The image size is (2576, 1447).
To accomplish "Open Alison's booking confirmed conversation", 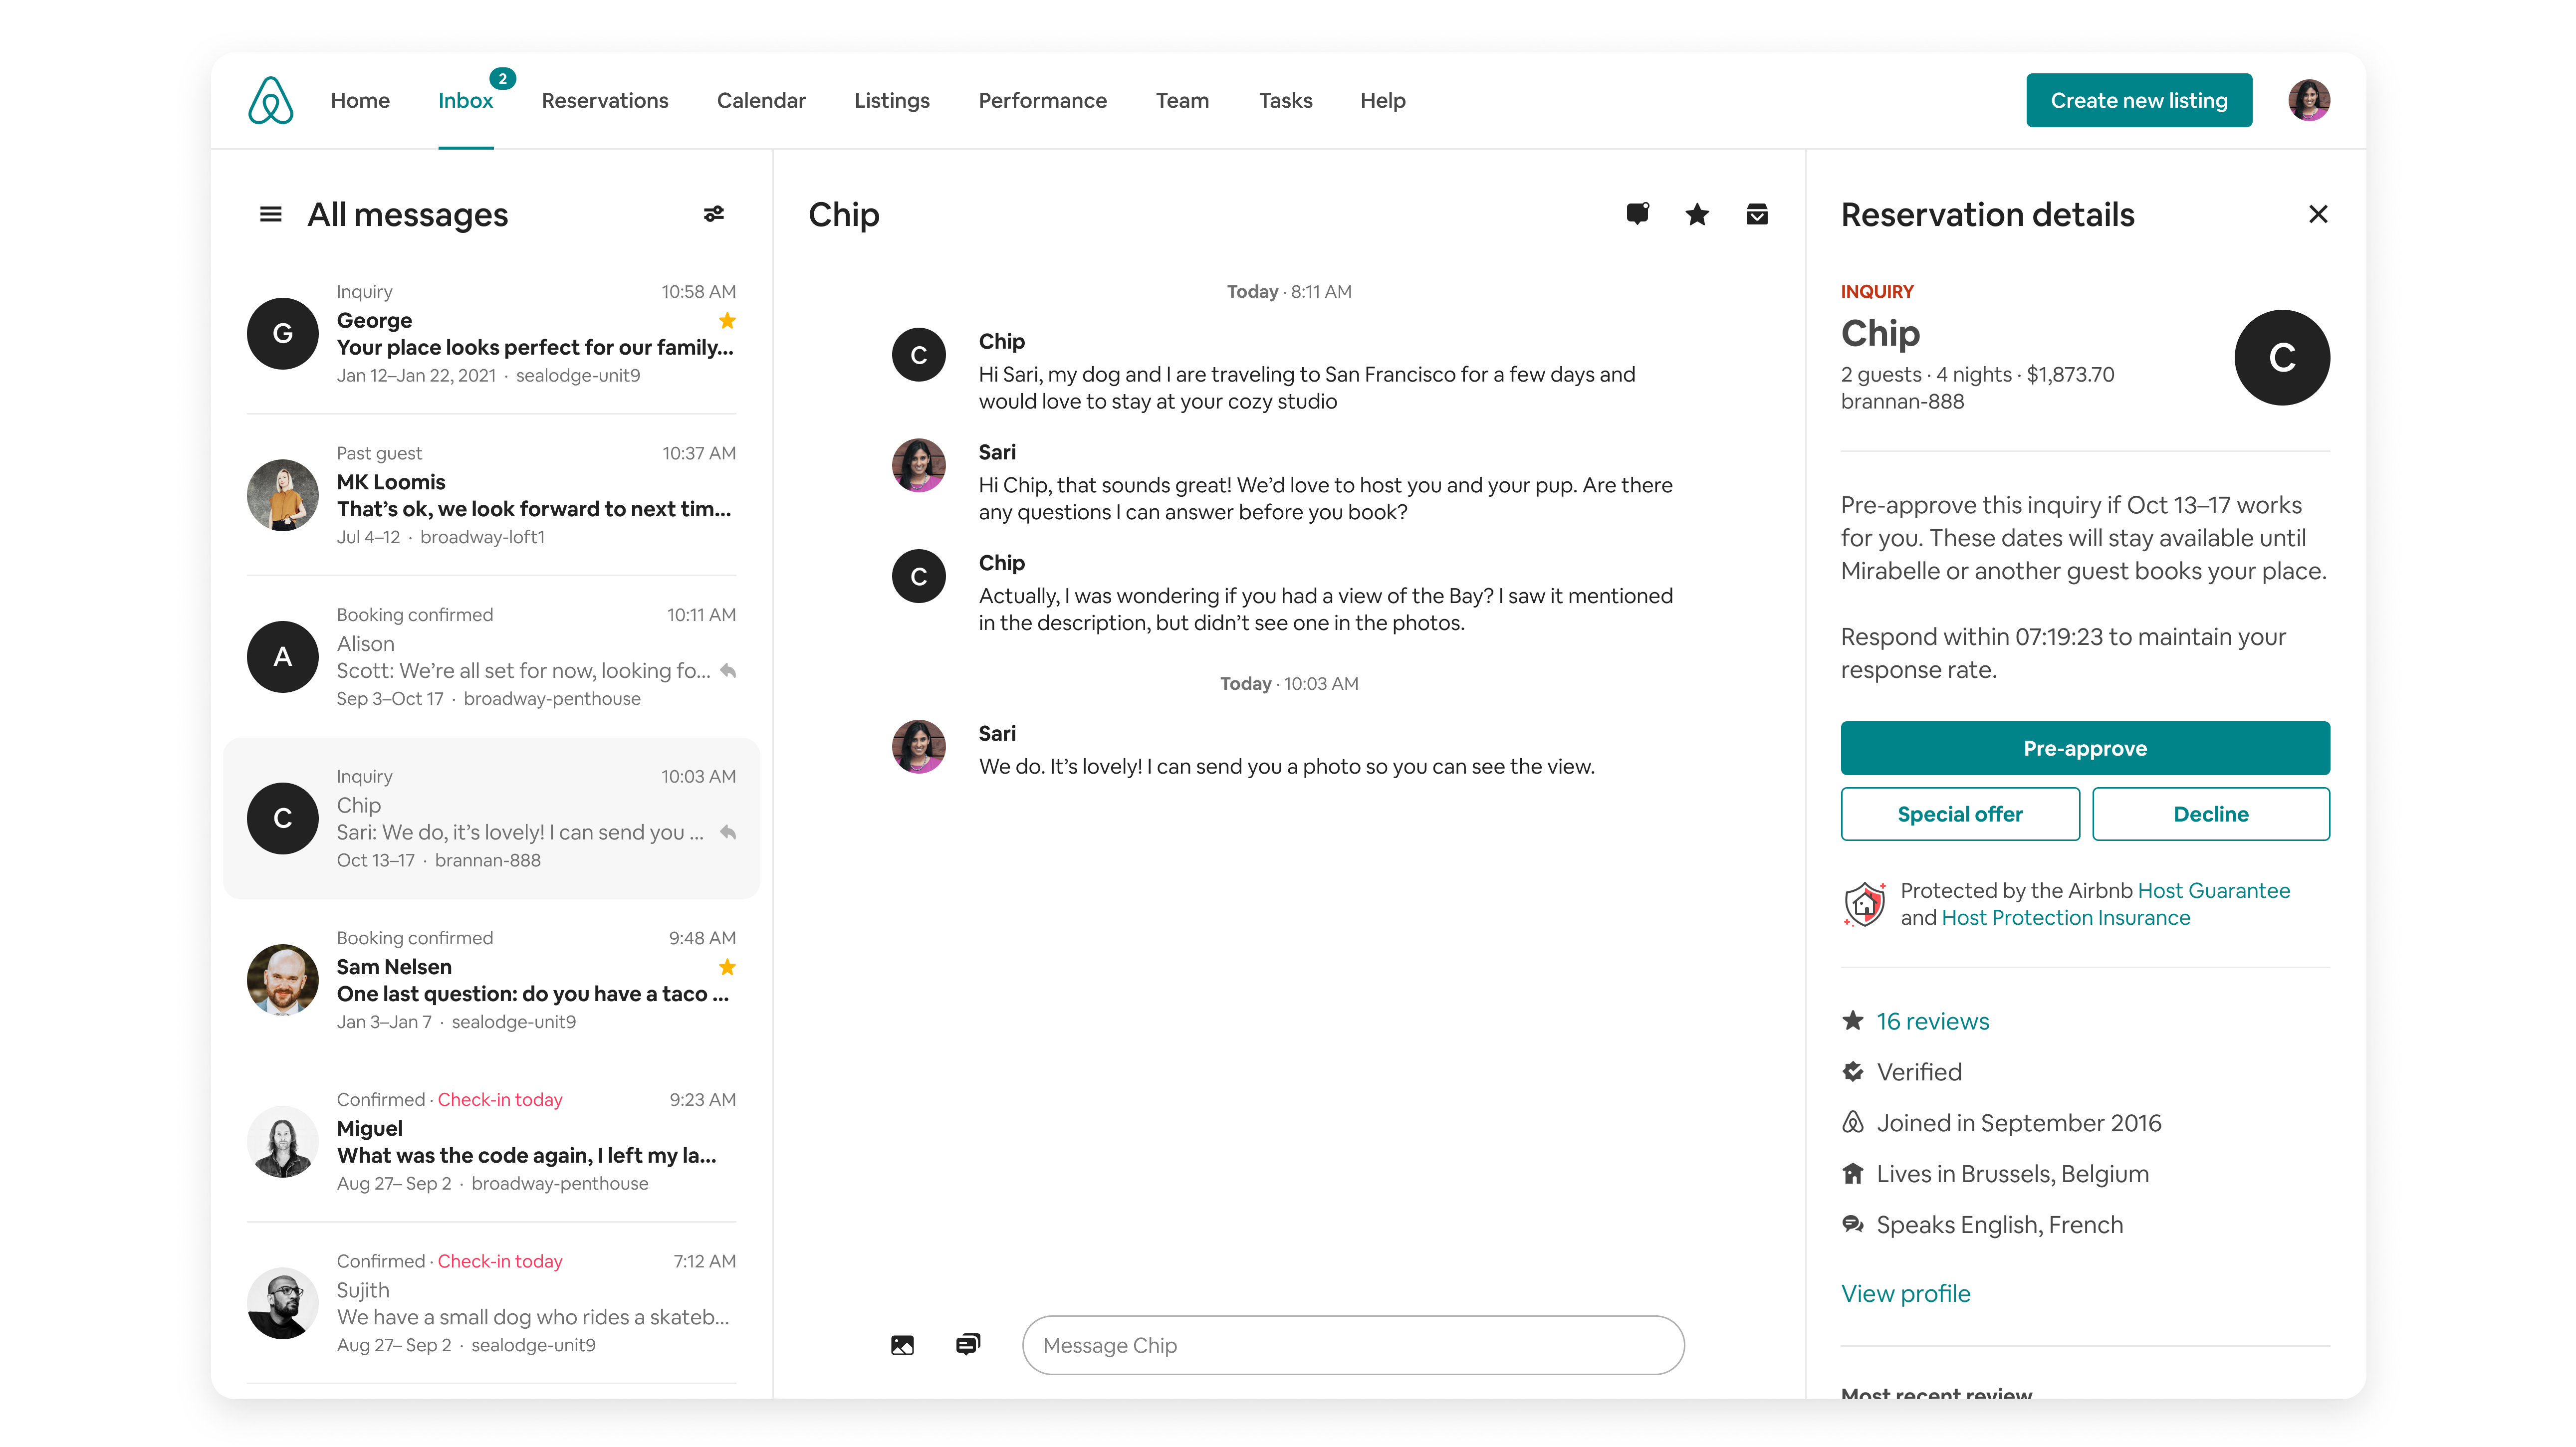I will pyautogui.click(x=491, y=656).
